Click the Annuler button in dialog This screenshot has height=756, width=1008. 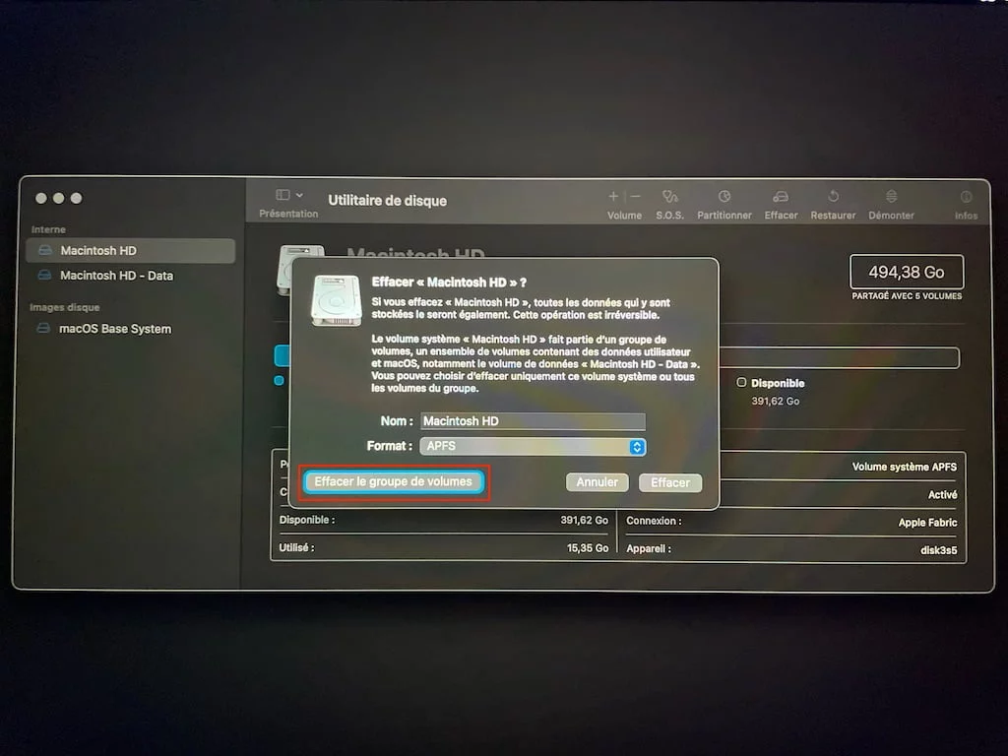pos(597,482)
